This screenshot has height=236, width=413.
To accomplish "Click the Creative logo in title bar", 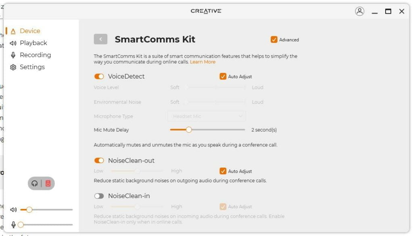I will (x=206, y=11).
